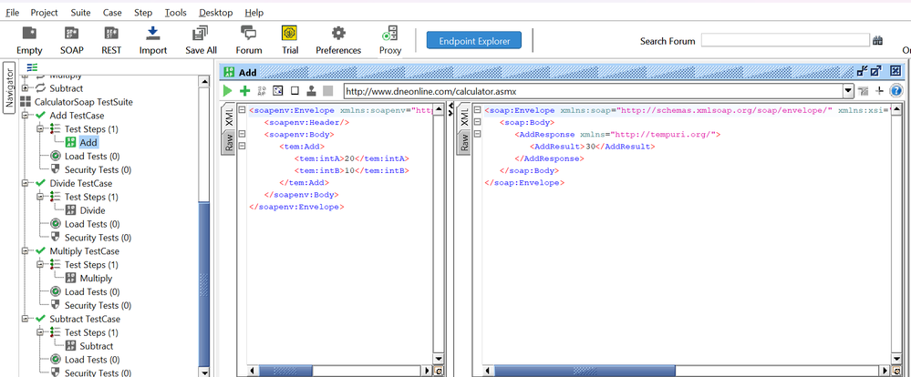Collapse the tem:Add element in request editor

tap(242, 147)
